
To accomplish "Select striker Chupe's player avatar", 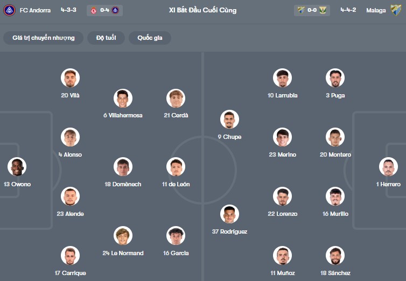I will point(229,120).
